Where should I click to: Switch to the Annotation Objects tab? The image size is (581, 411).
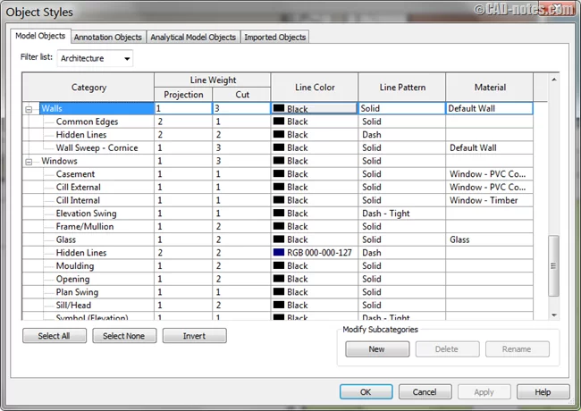(x=107, y=38)
